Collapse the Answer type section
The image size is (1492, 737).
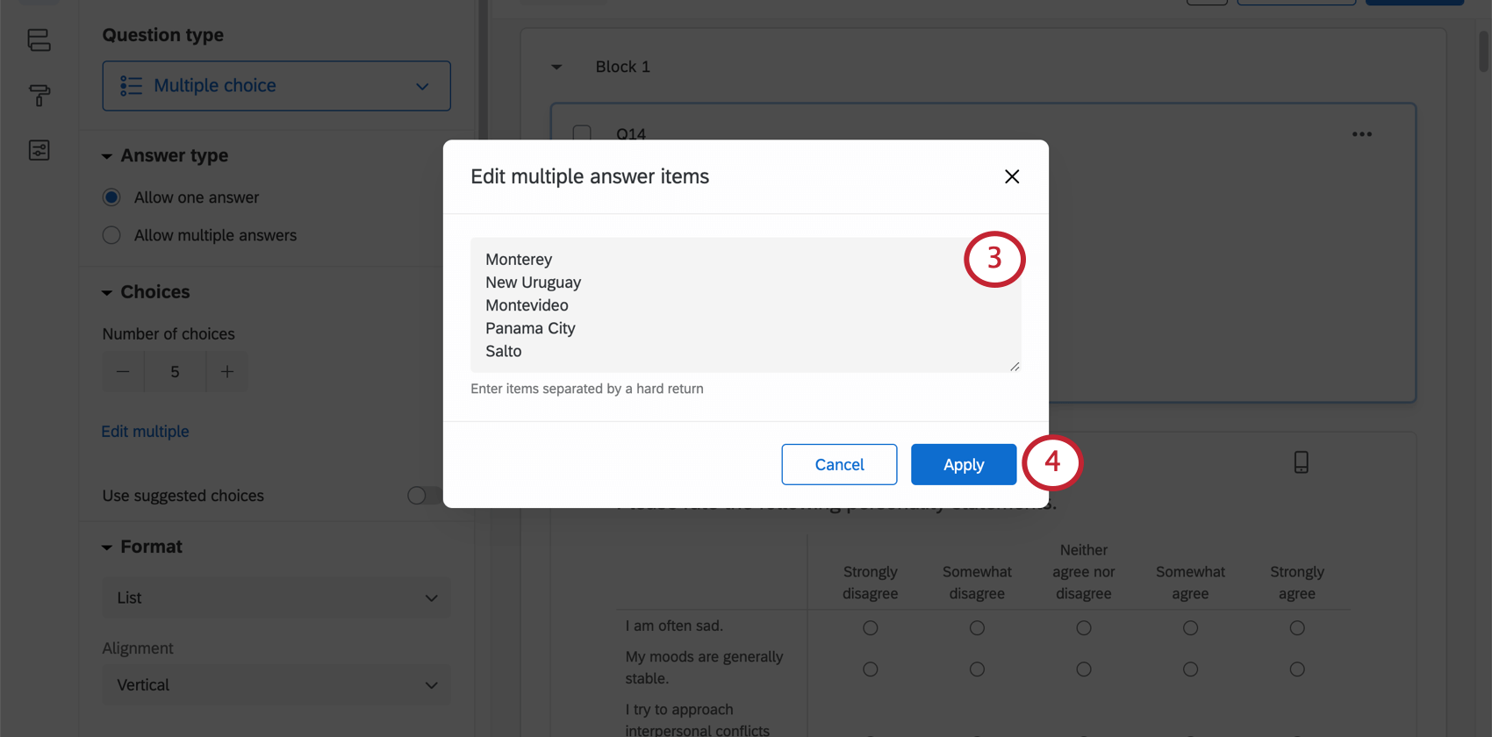click(107, 156)
